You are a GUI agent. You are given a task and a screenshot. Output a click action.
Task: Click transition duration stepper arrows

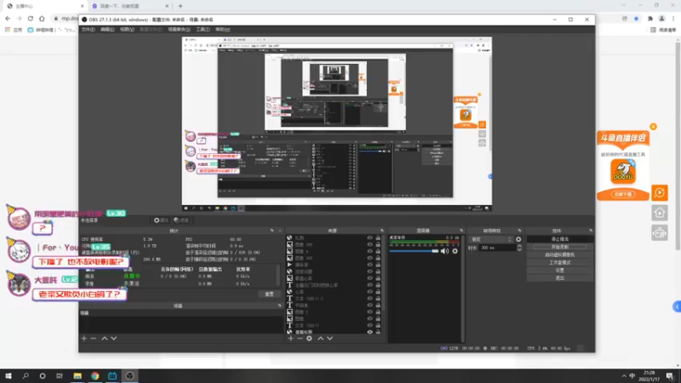click(x=519, y=248)
